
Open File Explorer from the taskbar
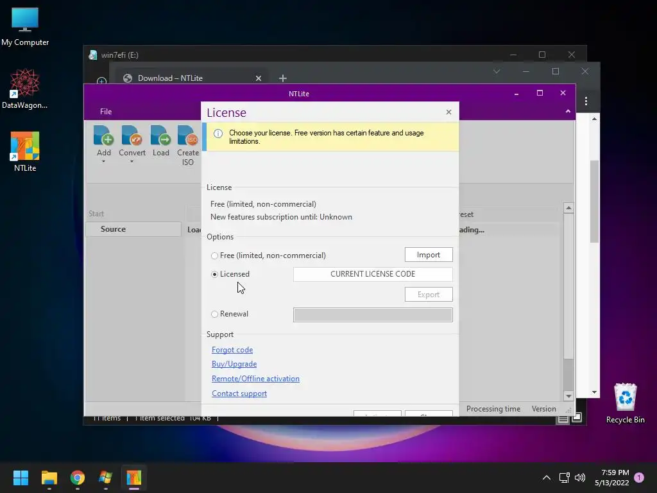[49, 478]
